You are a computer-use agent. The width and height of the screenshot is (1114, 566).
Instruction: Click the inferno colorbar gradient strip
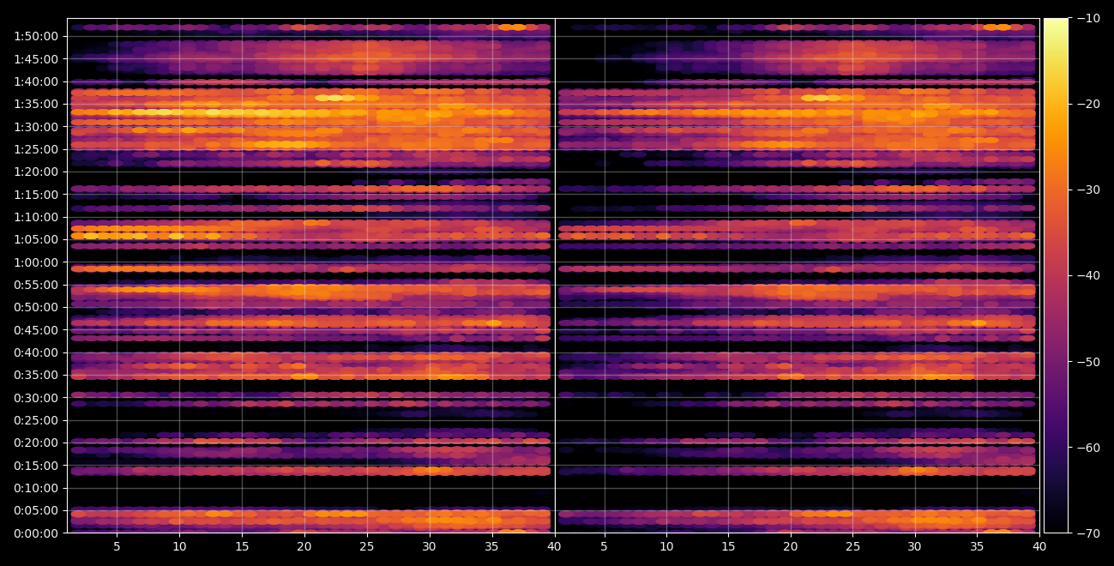[x=1056, y=275]
